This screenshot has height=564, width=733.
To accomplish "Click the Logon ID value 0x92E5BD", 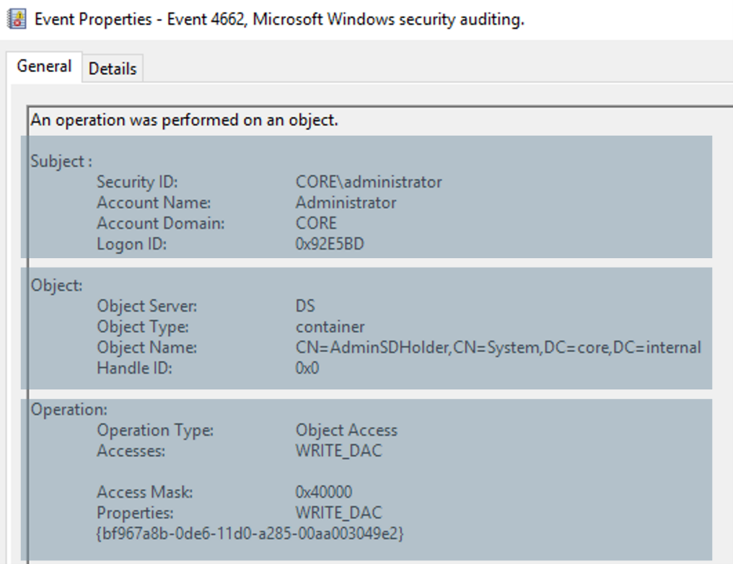I will pyautogui.click(x=330, y=244).
